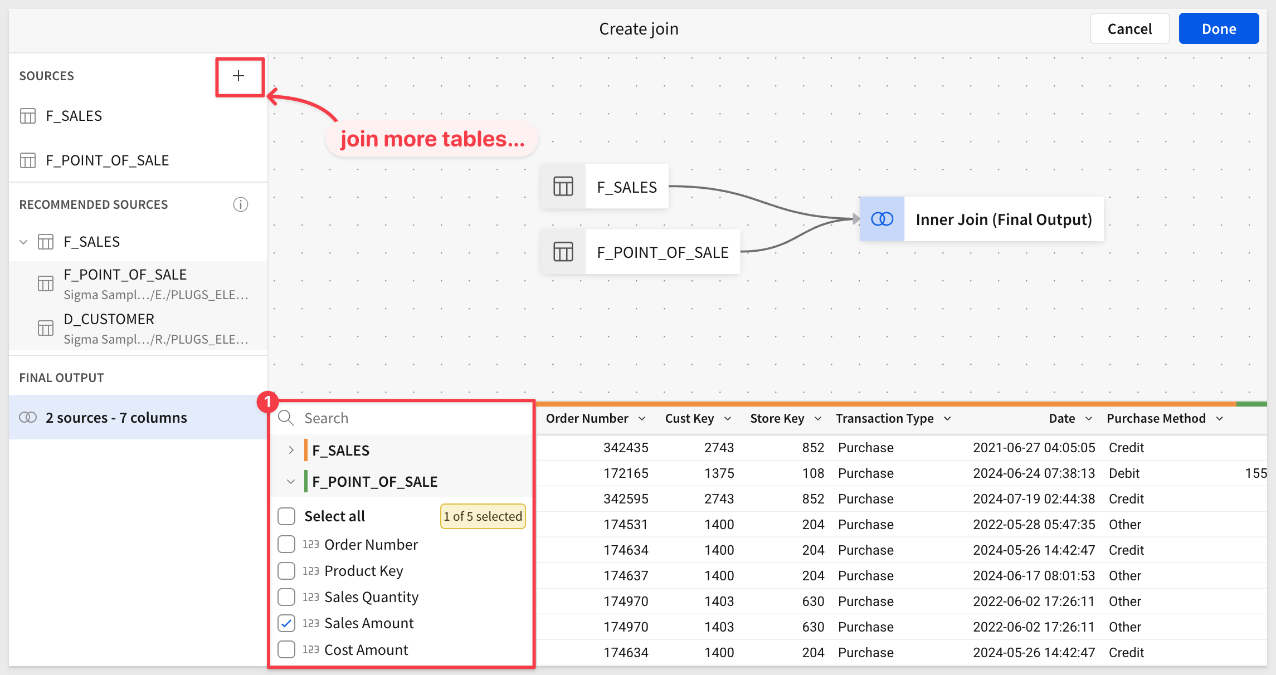Expand F_SALES in column picker
Viewport: 1276px width, 675px height.
(x=291, y=450)
